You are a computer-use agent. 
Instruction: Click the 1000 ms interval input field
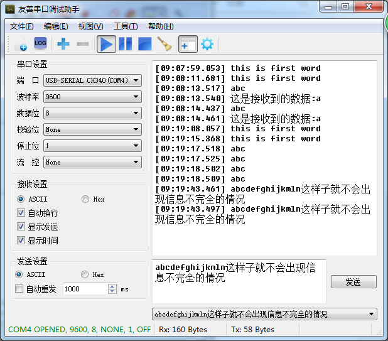pos(85,289)
